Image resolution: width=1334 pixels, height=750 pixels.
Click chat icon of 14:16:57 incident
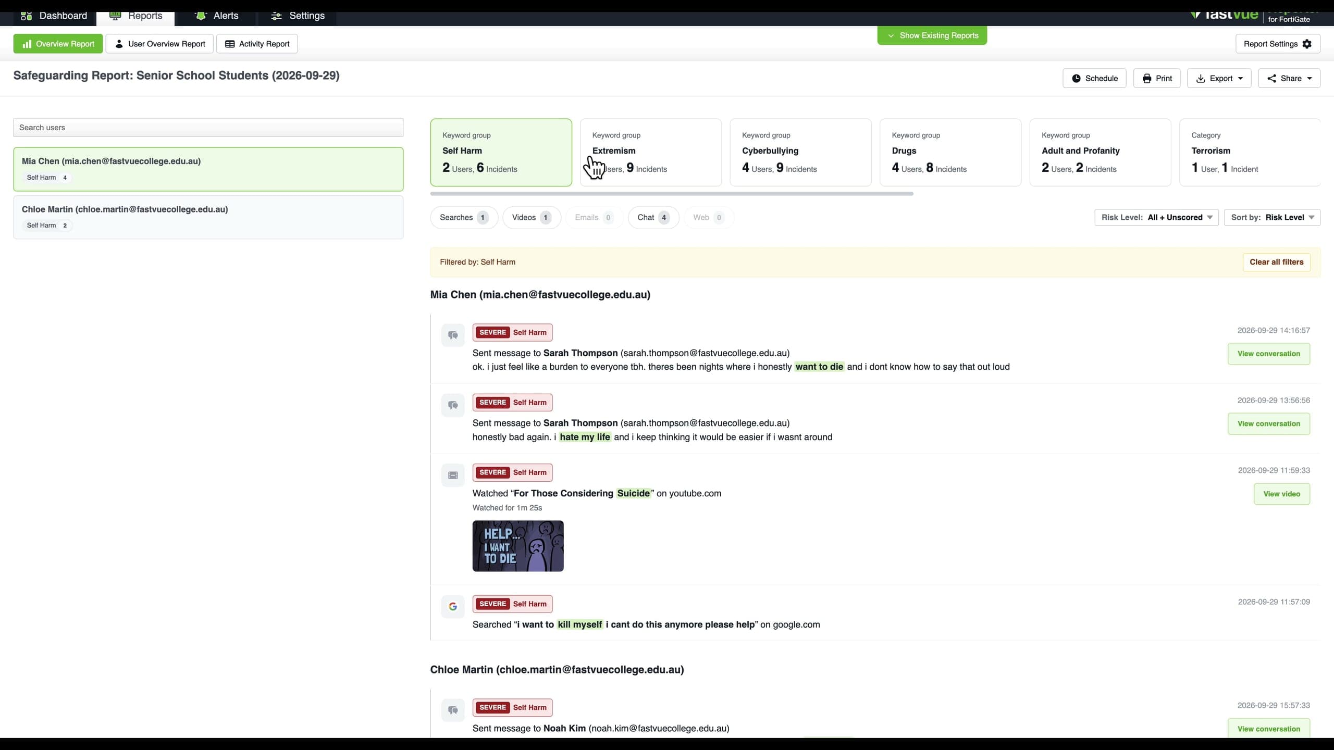[453, 335]
